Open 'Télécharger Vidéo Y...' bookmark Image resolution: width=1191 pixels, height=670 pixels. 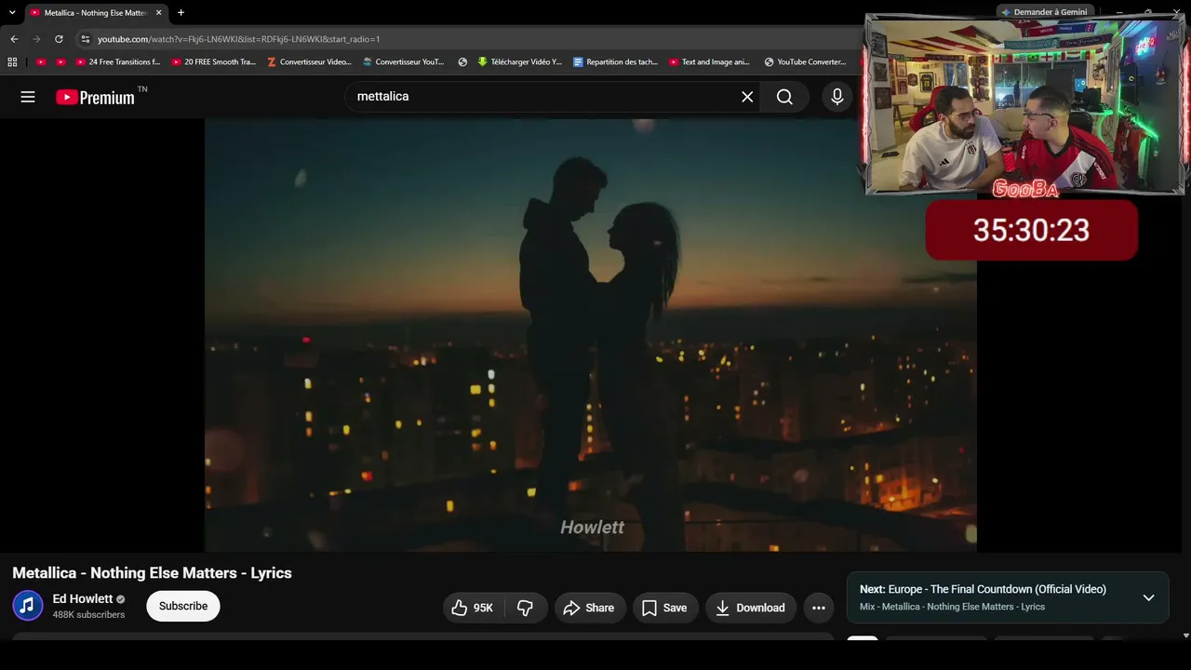coord(520,62)
